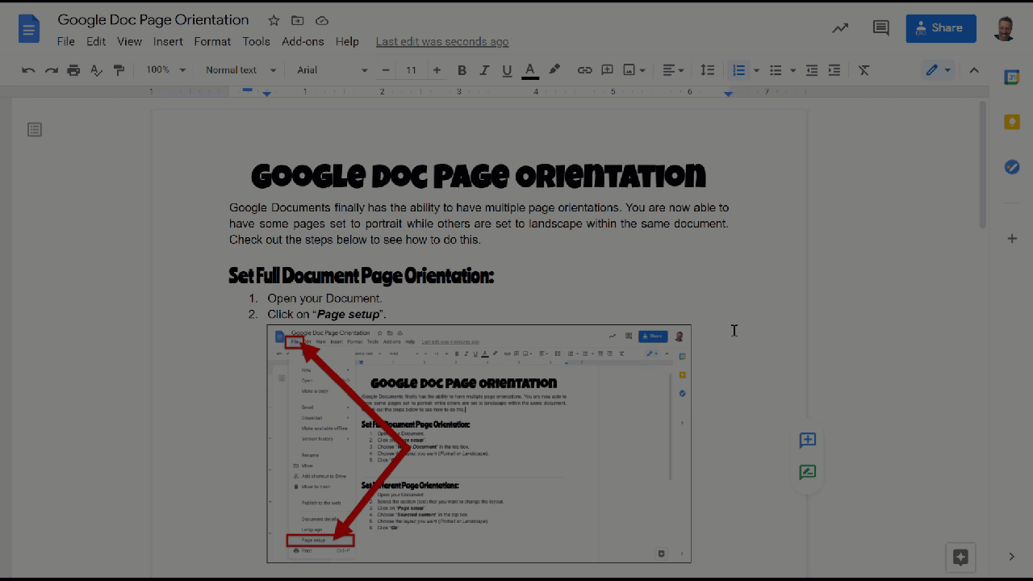Viewport: 1033px width, 581px height.
Task: Click the vertical scrollbar thumb
Action: tap(983, 165)
